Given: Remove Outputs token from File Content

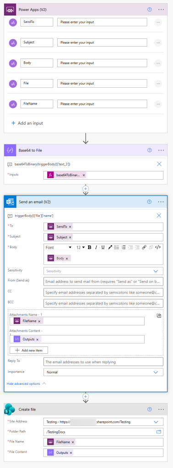Looking at the screenshot, I should 71,452.
